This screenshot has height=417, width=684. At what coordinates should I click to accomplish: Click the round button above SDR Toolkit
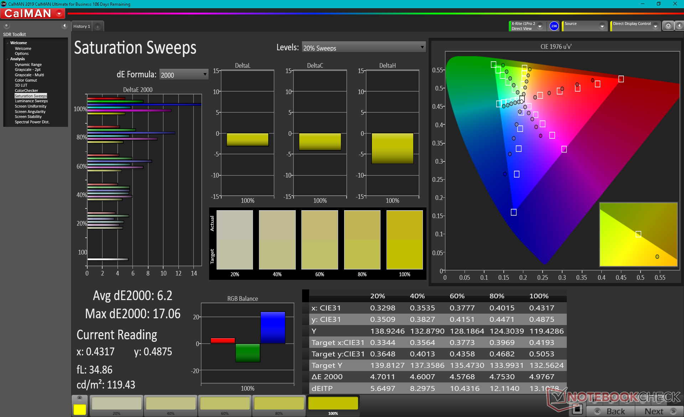pos(6,26)
